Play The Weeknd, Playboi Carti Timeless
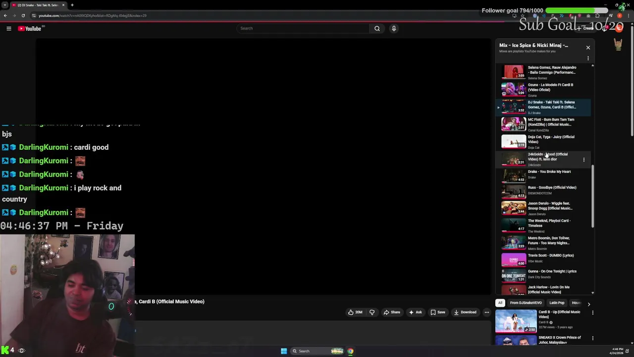 pyautogui.click(x=543, y=226)
